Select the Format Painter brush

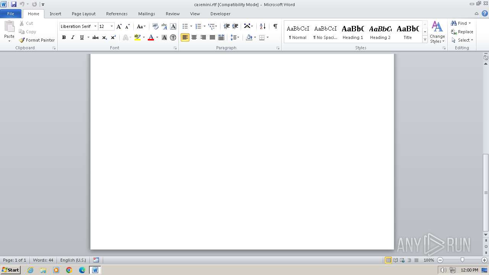point(22,40)
